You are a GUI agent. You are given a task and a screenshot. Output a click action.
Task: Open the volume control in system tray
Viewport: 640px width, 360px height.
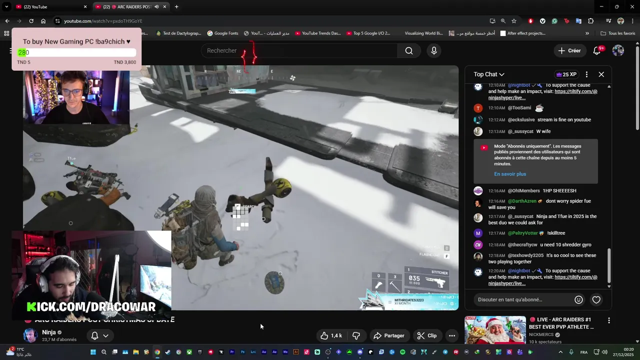click(604, 352)
